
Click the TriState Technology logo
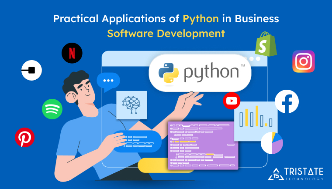tap(296, 174)
